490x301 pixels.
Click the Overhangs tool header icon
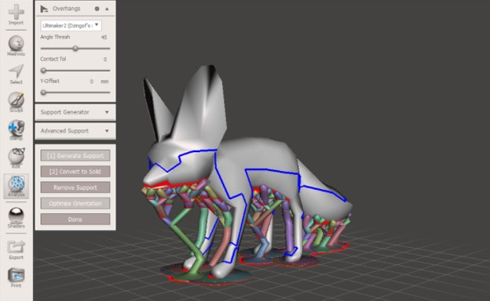(44, 9)
